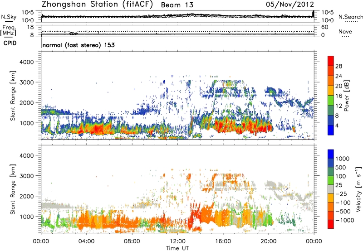Screen dimensions: 363x251
Task: Click the 'Velocity [m s-1]' colorbar label
Action: pos(358,189)
